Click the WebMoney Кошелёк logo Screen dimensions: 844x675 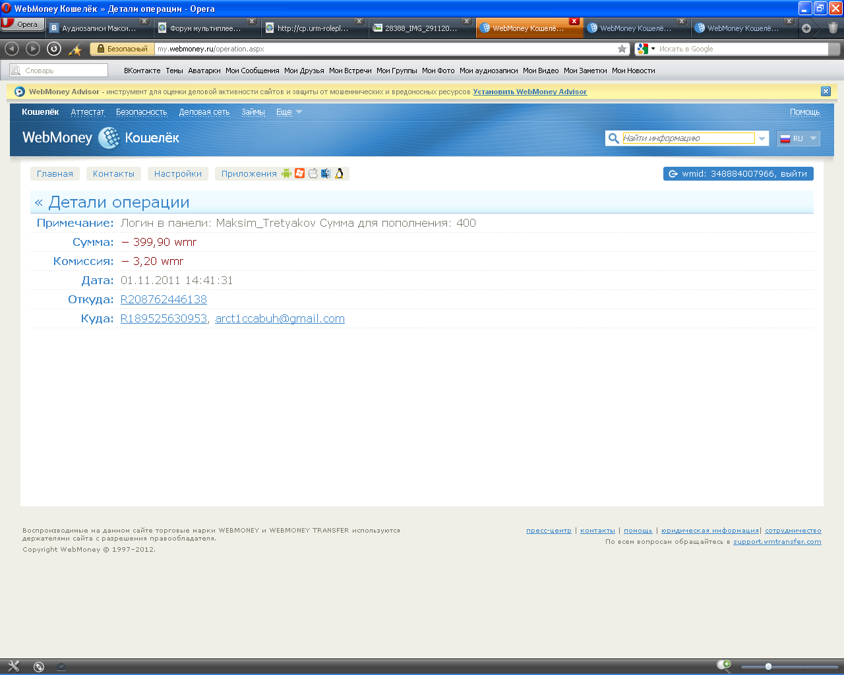tap(101, 138)
